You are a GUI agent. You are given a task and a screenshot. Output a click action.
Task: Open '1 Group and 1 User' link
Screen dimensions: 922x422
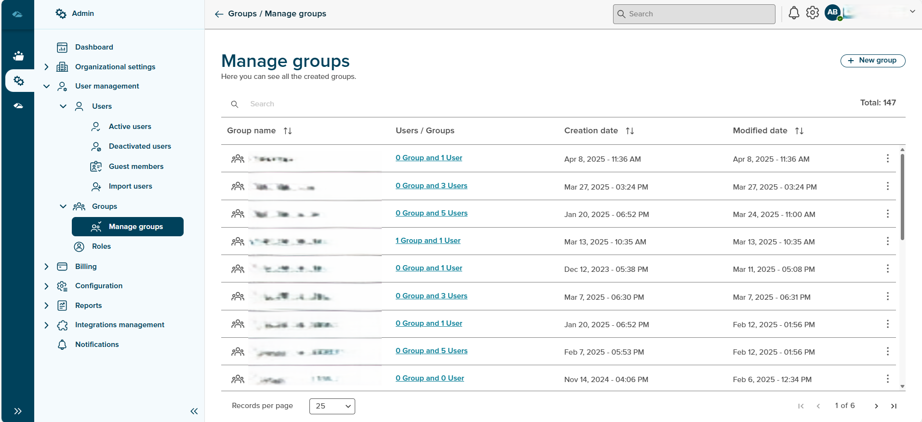coord(428,241)
